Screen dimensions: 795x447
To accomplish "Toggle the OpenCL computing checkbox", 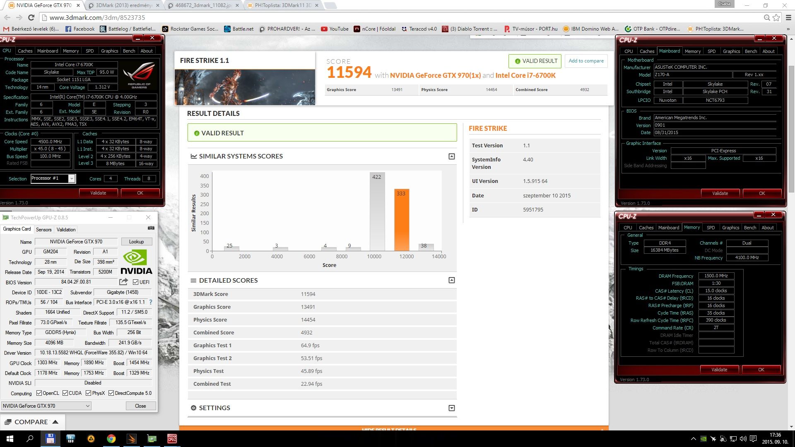I will click(39, 393).
